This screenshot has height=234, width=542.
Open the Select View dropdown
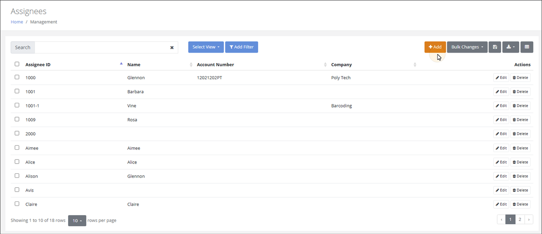206,47
